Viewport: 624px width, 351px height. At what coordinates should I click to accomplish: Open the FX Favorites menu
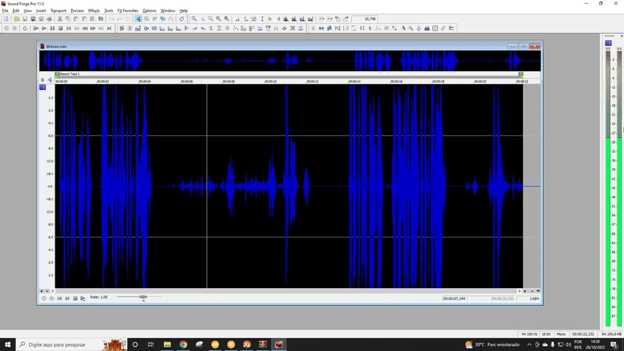128,11
